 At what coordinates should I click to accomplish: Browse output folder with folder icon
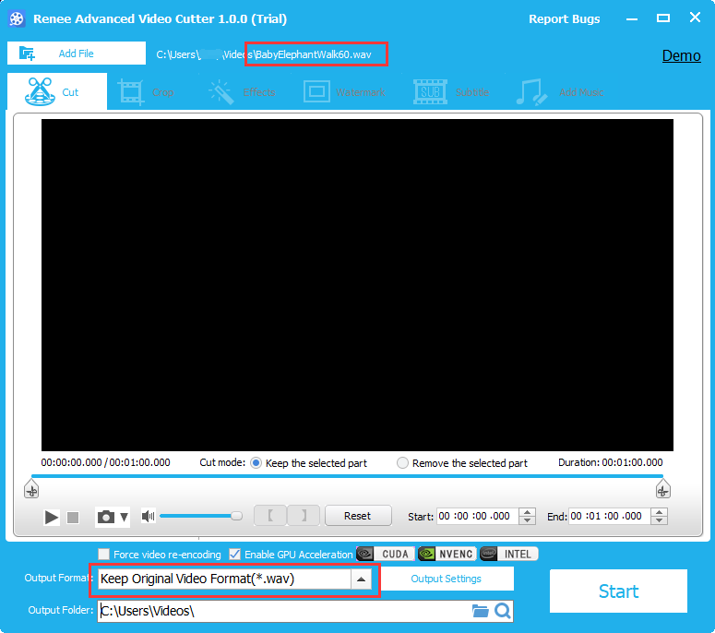tap(480, 611)
